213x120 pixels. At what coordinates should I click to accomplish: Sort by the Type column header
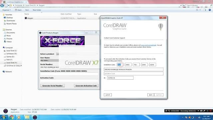(x=79, y=14)
